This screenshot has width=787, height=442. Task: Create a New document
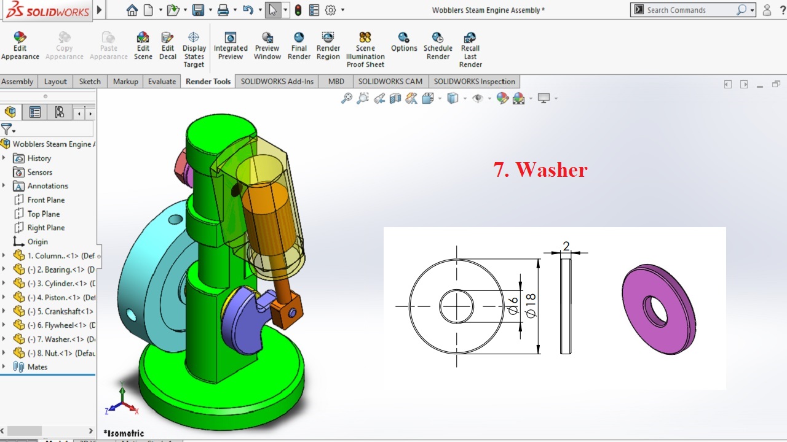pos(148,10)
